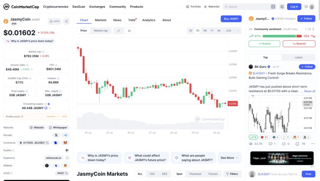Click the community sentiment progress bar

pyautogui.click(x=282, y=36)
